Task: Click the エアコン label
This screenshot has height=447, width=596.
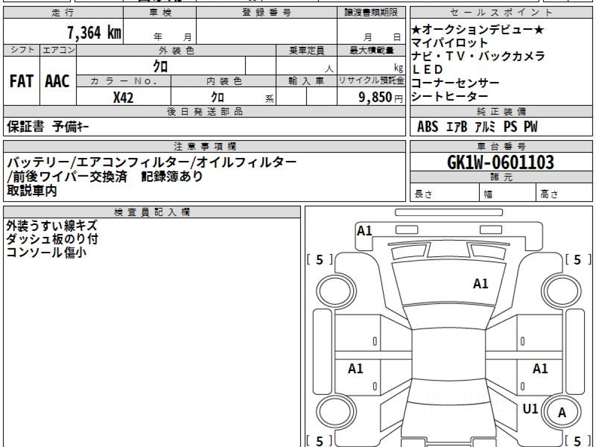Action: (58, 50)
